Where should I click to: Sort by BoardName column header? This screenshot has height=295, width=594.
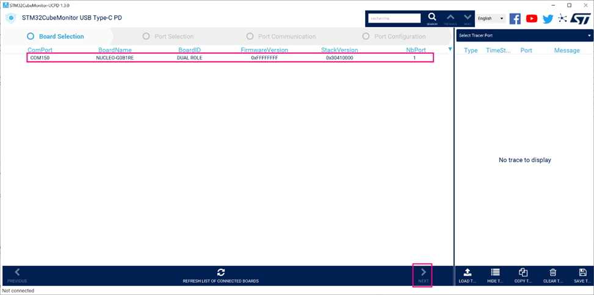coord(115,50)
